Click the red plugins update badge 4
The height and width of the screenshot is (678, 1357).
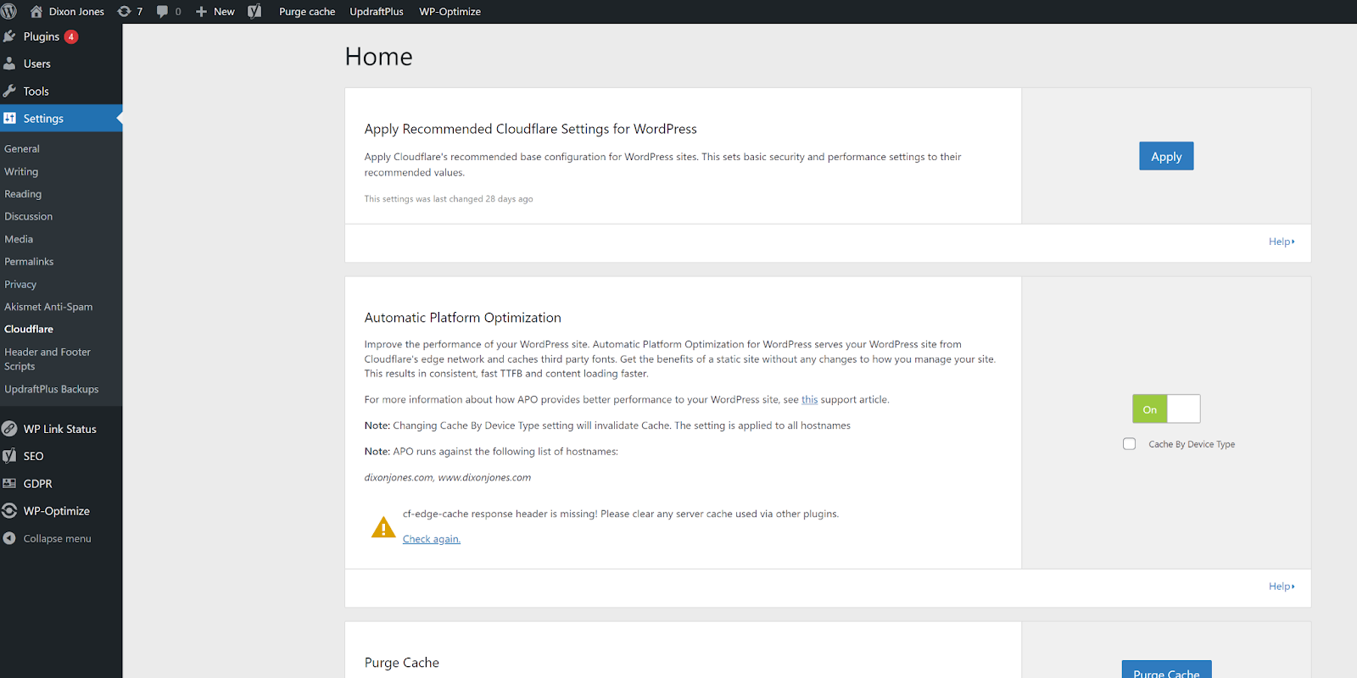tap(71, 36)
